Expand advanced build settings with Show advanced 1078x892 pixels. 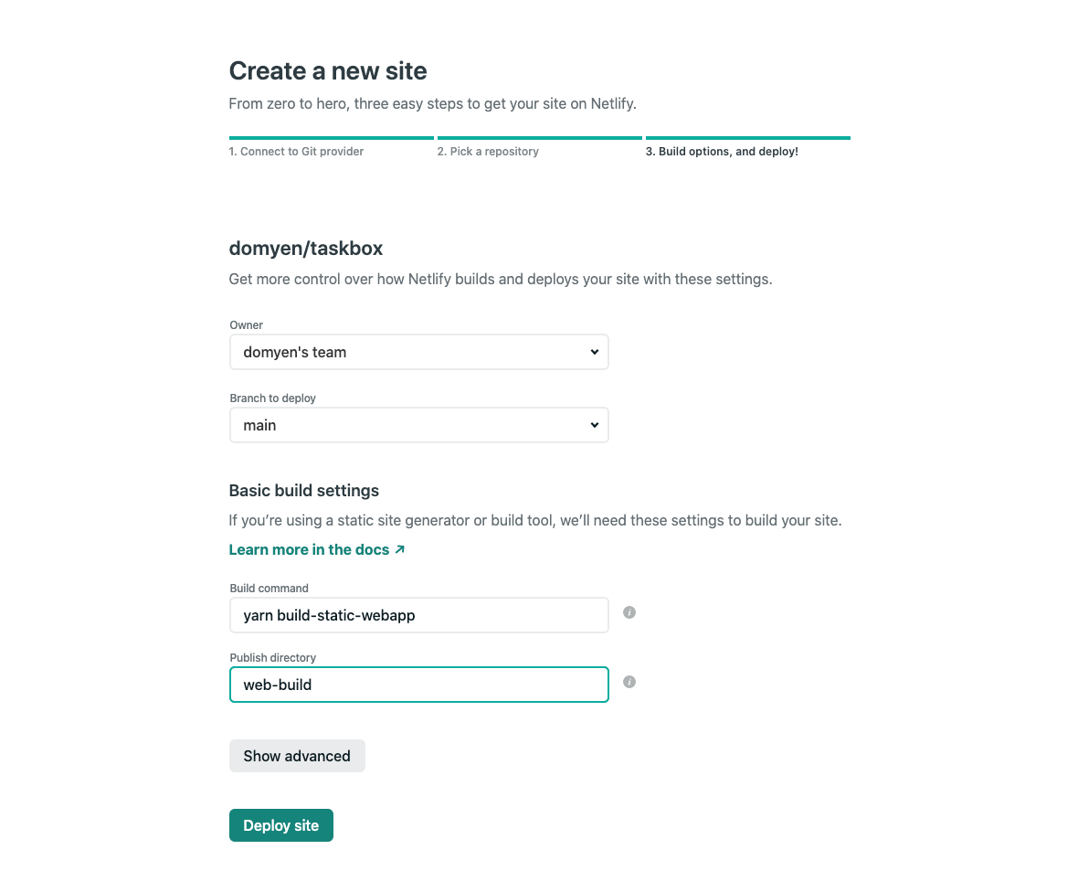(x=297, y=756)
